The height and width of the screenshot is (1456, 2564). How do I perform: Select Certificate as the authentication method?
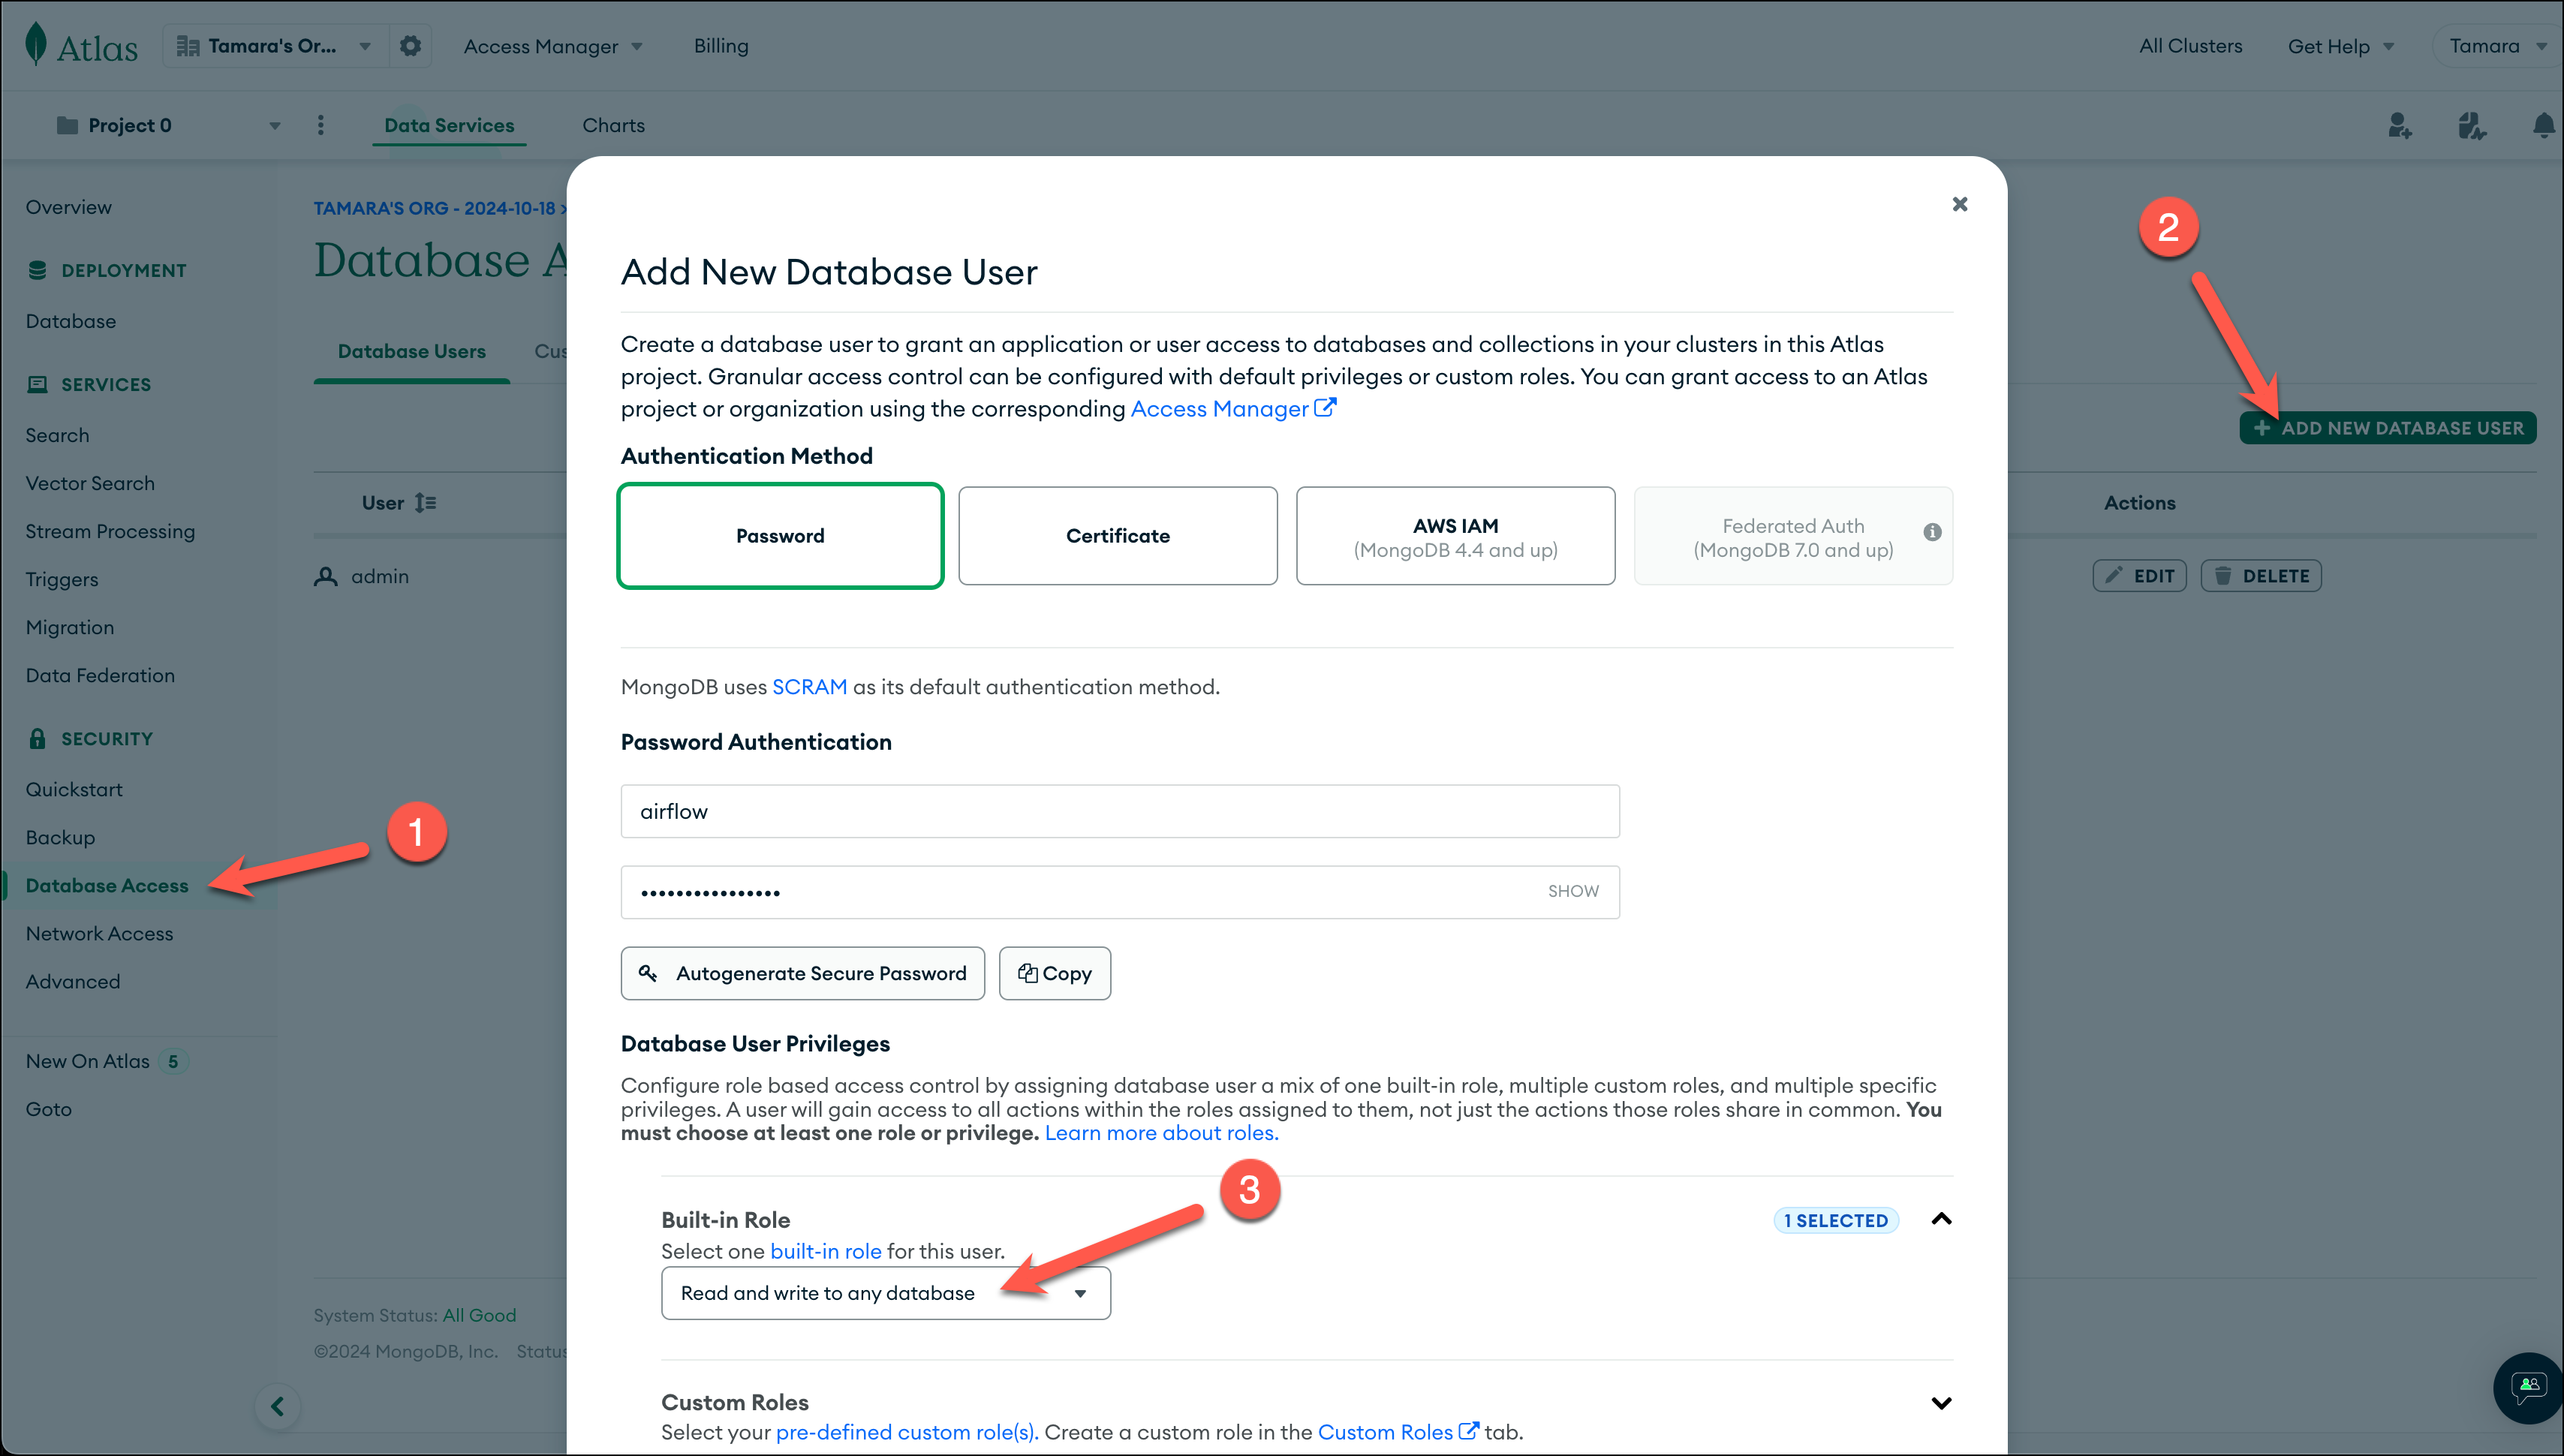point(1117,535)
